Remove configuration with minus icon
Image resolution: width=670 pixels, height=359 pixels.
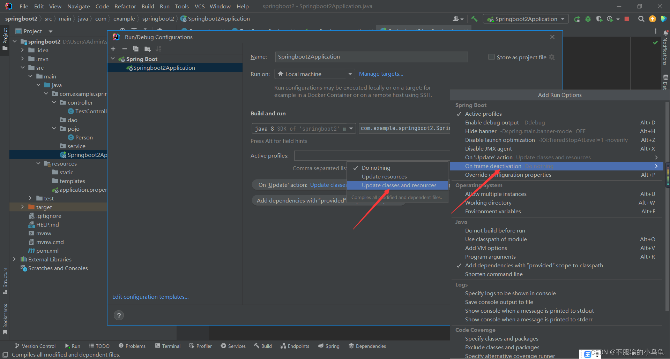124,49
